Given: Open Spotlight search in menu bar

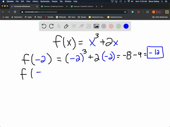Looking at the screenshot, I should [x=162, y=1].
